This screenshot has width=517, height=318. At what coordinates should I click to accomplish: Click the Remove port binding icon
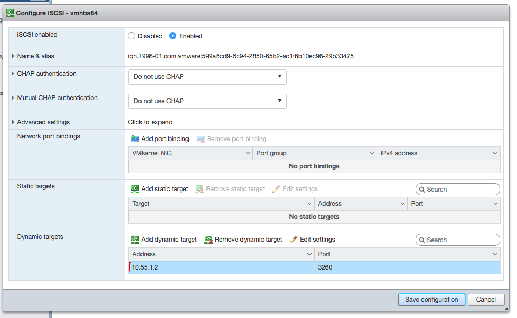[x=201, y=139]
